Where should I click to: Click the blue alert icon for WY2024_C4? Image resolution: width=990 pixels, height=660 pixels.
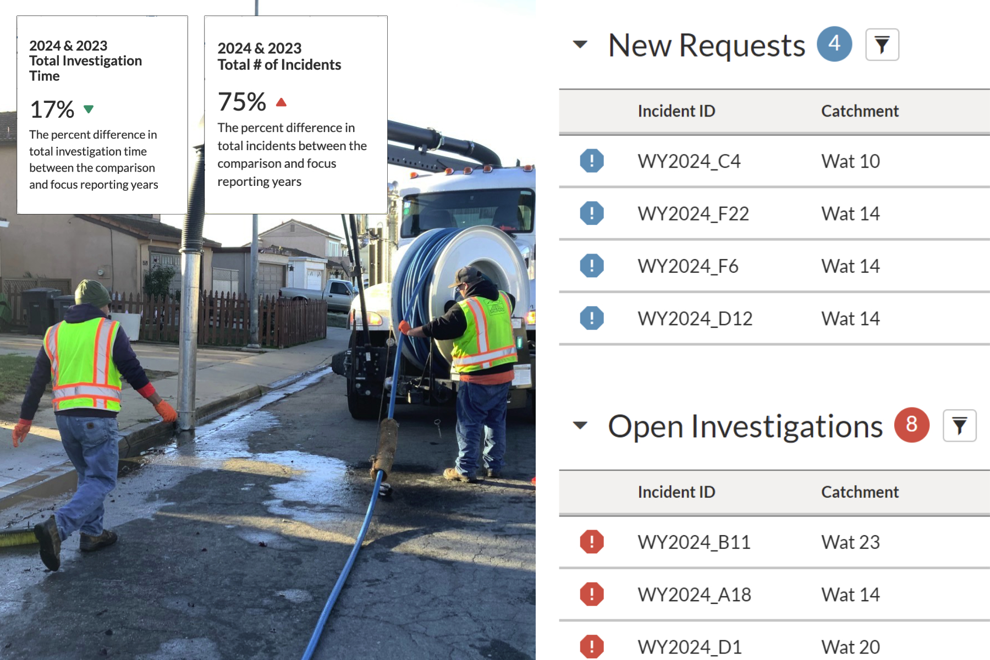click(x=592, y=161)
